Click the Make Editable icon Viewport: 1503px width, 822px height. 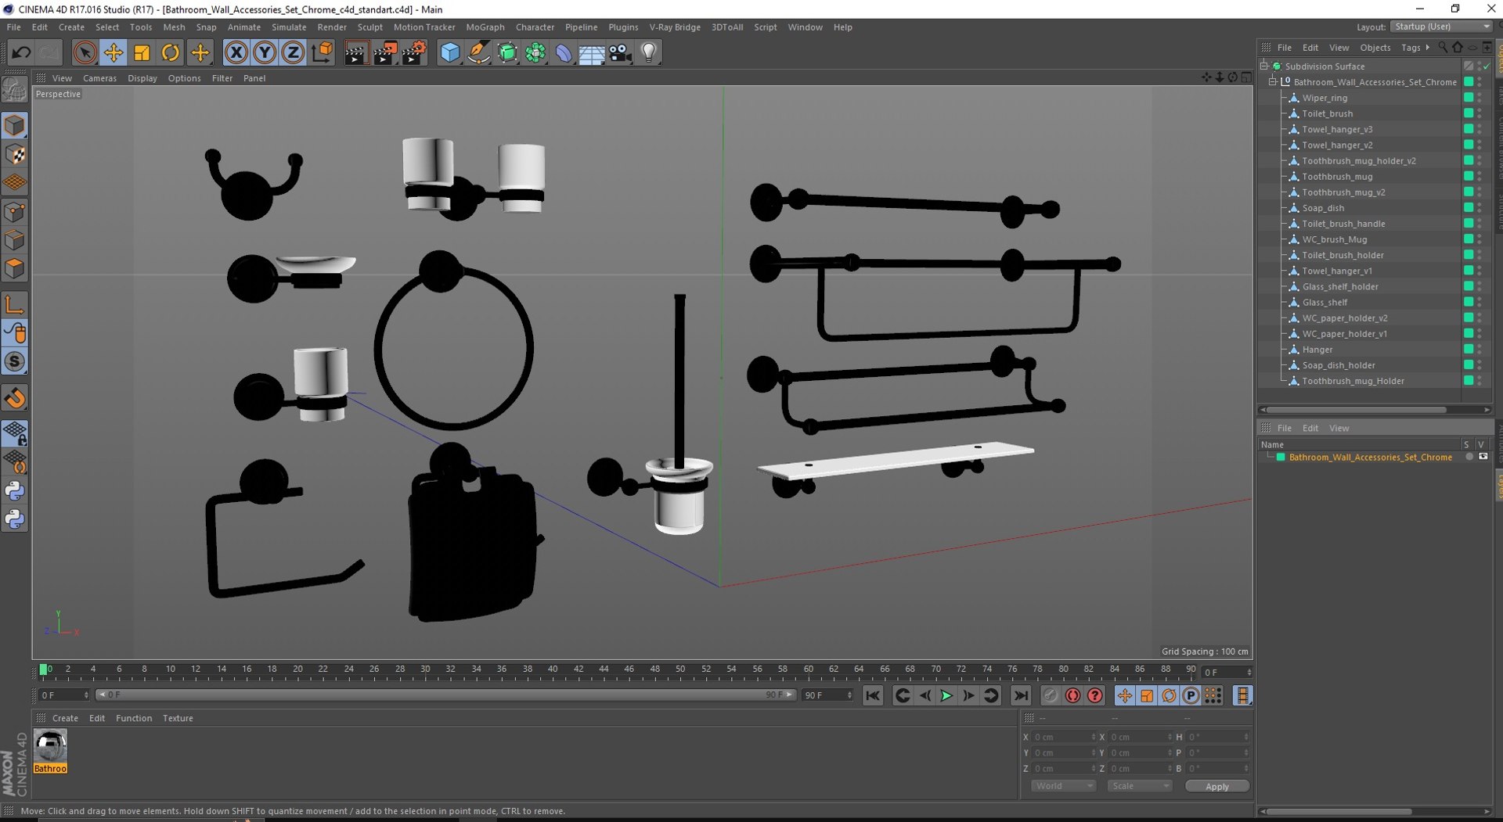15,91
